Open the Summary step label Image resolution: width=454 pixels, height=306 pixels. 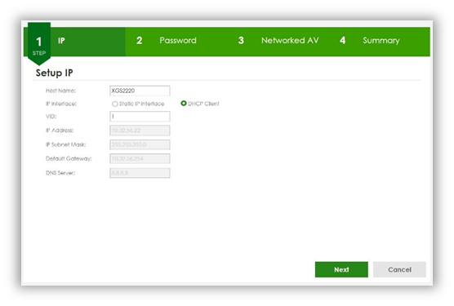381,41
